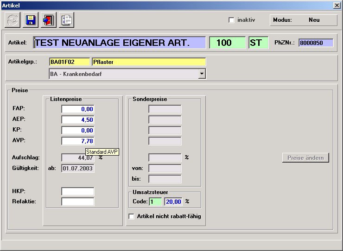This screenshot has height=251, width=343.
Task: Click the greyed-out refresh icon in toolbar
Action: click(x=13, y=20)
